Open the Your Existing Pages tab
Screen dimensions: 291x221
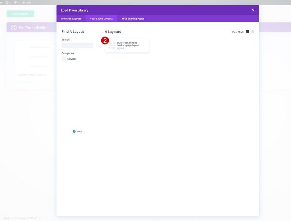[x=133, y=18]
